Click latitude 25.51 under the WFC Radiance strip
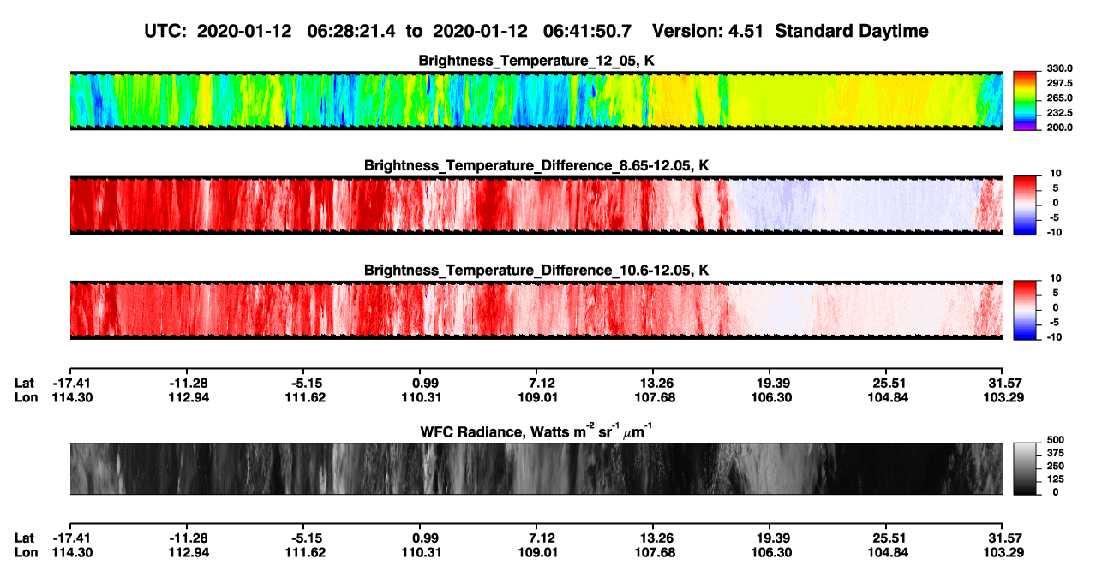Screen dimensions: 1114x571 tap(886, 538)
